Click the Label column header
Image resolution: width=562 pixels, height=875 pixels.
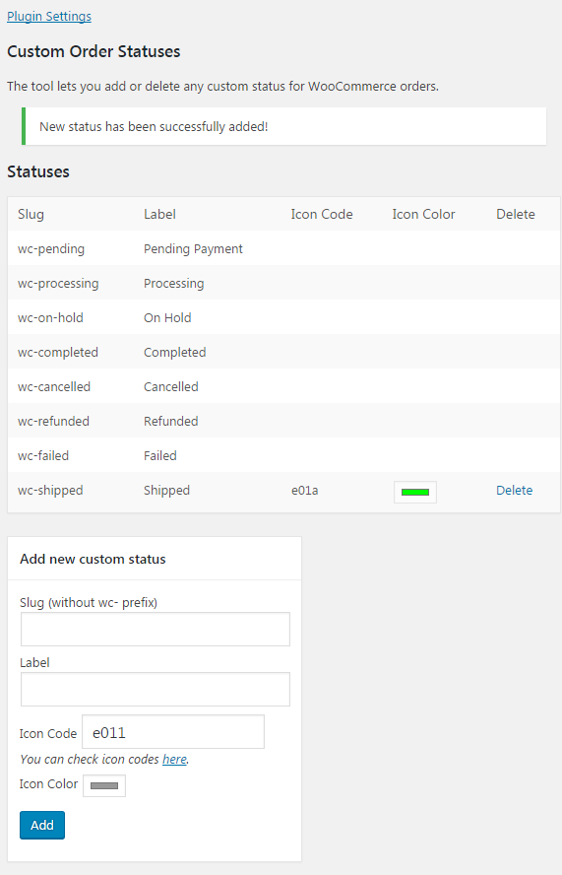point(159,214)
